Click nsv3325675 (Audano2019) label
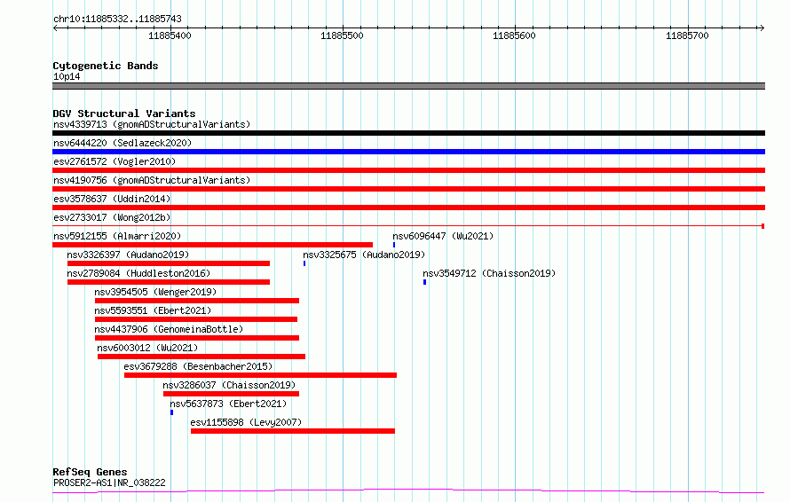Viewport: 790px width, 502px height. point(364,255)
